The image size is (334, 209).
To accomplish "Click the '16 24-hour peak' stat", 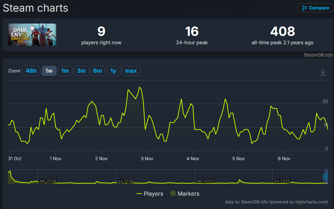I will pyautogui.click(x=192, y=35).
